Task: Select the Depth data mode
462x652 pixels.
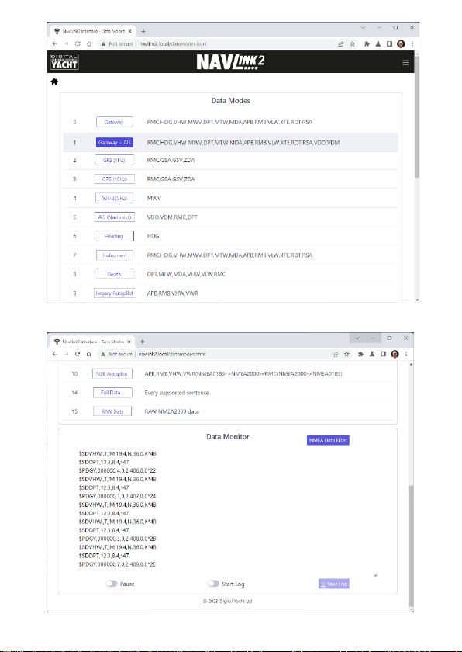Action: [x=115, y=274]
